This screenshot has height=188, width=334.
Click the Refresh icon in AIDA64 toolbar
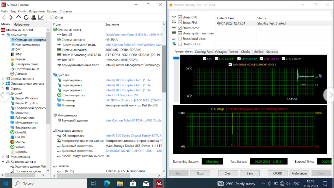click(26, 17)
